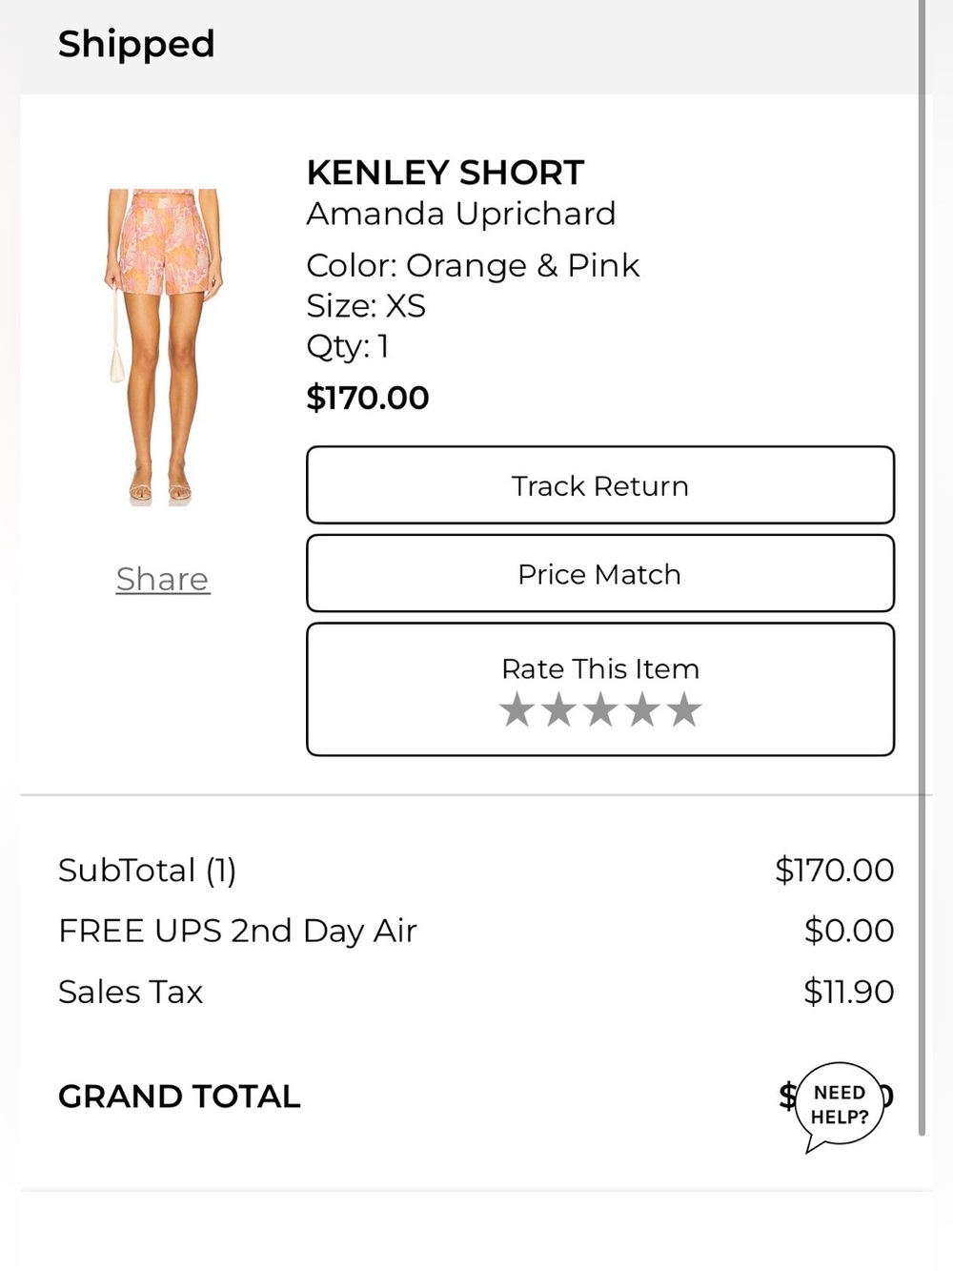953x1271 pixels.
Task: Open the Rate This Item box
Action: tap(600, 689)
